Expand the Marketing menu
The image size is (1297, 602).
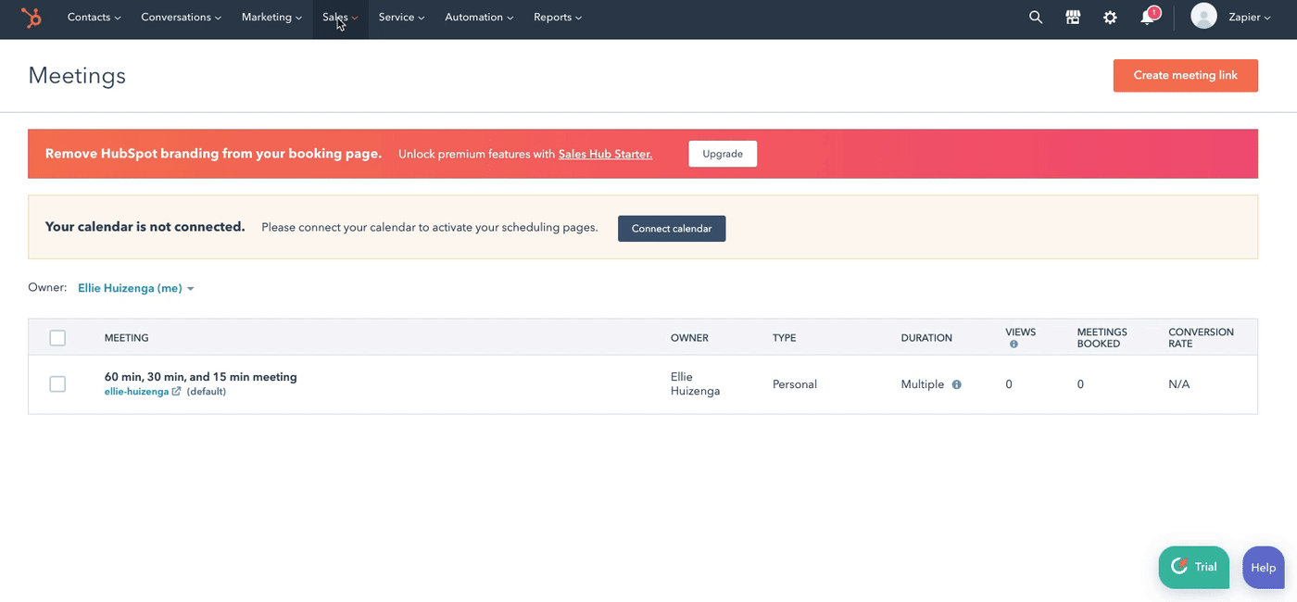pyautogui.click(x=272, y=18)
